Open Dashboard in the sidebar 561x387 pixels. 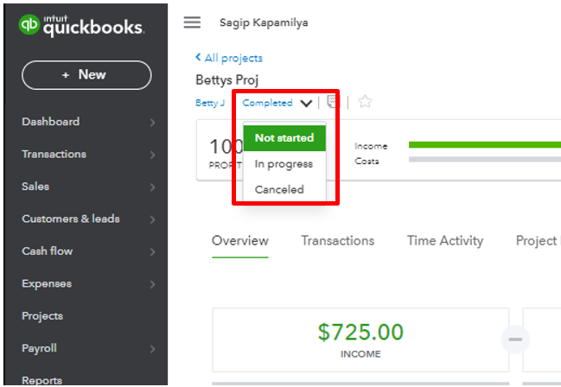click(51, 122)
